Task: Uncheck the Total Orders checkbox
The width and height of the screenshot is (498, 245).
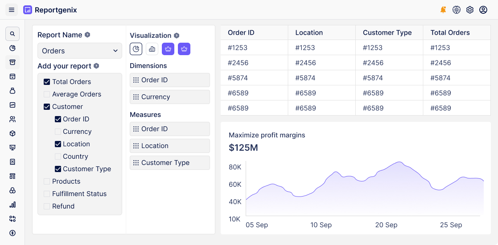Action: click(x=47, y=82)
